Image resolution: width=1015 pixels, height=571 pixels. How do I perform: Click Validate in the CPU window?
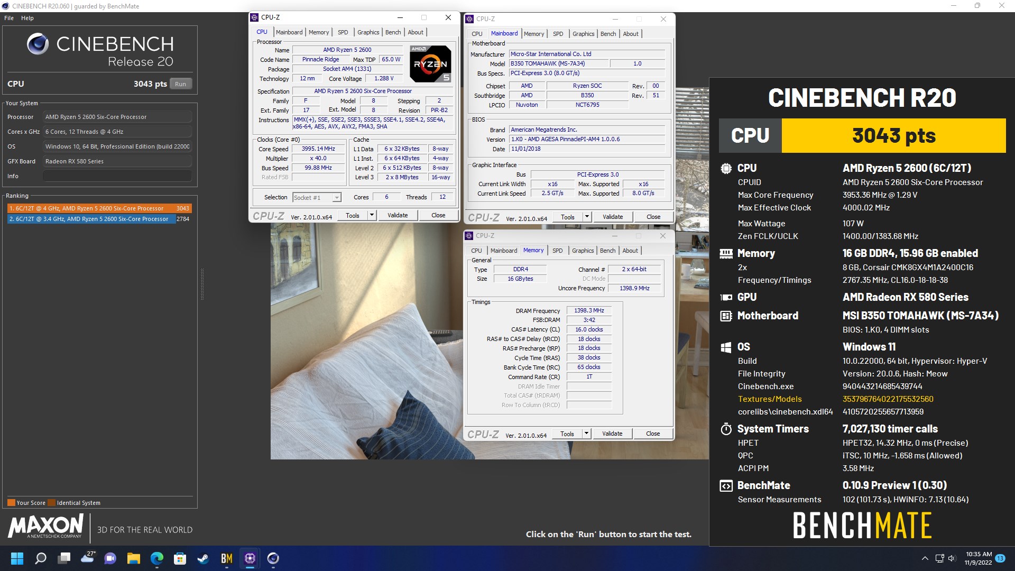tap(398, 216)
